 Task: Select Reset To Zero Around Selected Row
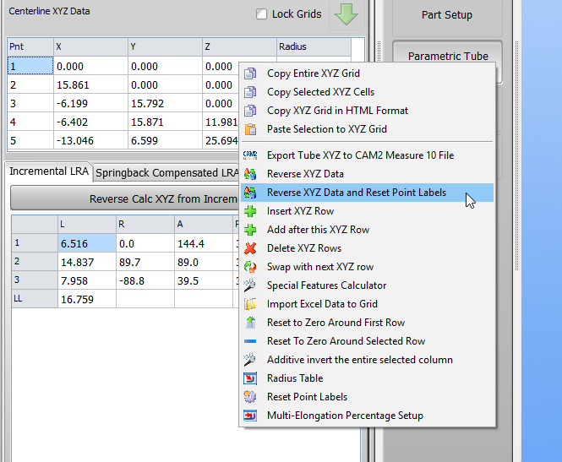click(x=367, y=341)
